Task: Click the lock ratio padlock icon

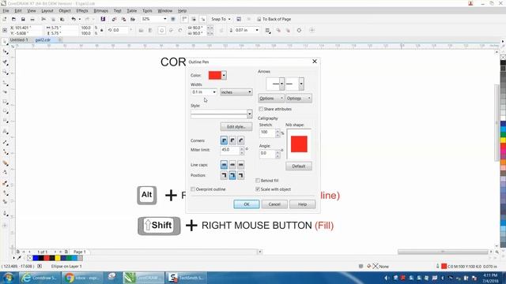Action: [x=102, y=30]
